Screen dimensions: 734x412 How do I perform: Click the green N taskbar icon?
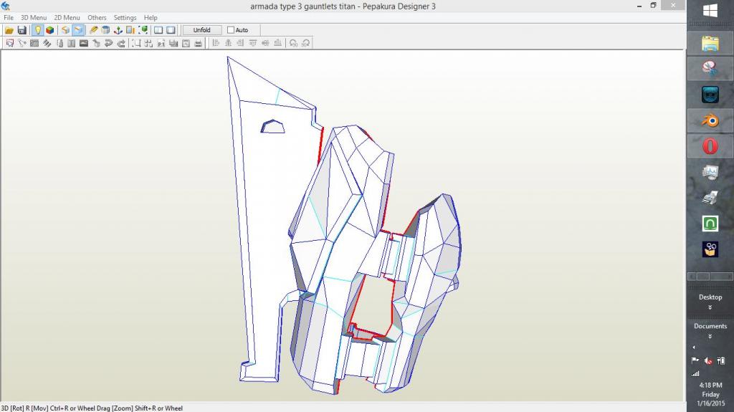point(710,224)
